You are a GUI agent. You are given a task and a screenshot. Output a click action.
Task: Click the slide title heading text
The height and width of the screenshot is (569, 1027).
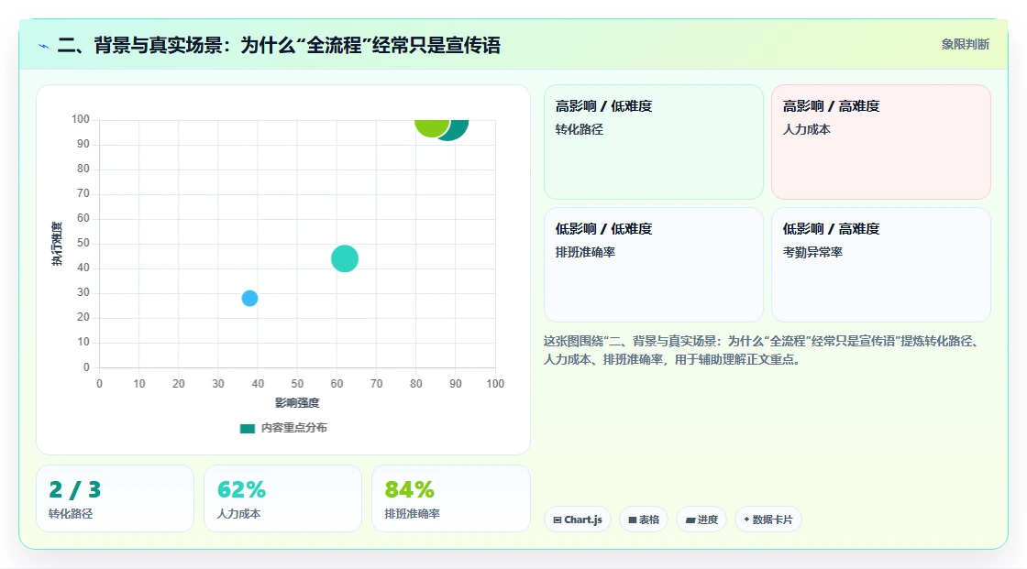pos(279,45)
